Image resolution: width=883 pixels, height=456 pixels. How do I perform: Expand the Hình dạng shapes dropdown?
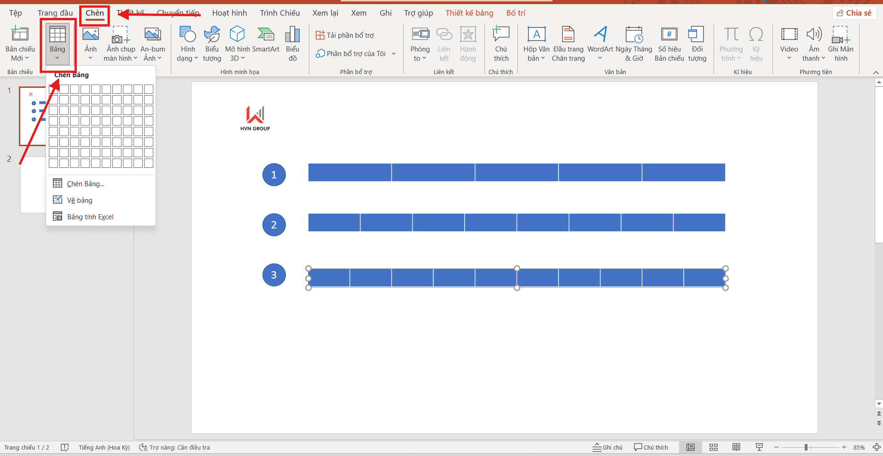pos(187,44)
